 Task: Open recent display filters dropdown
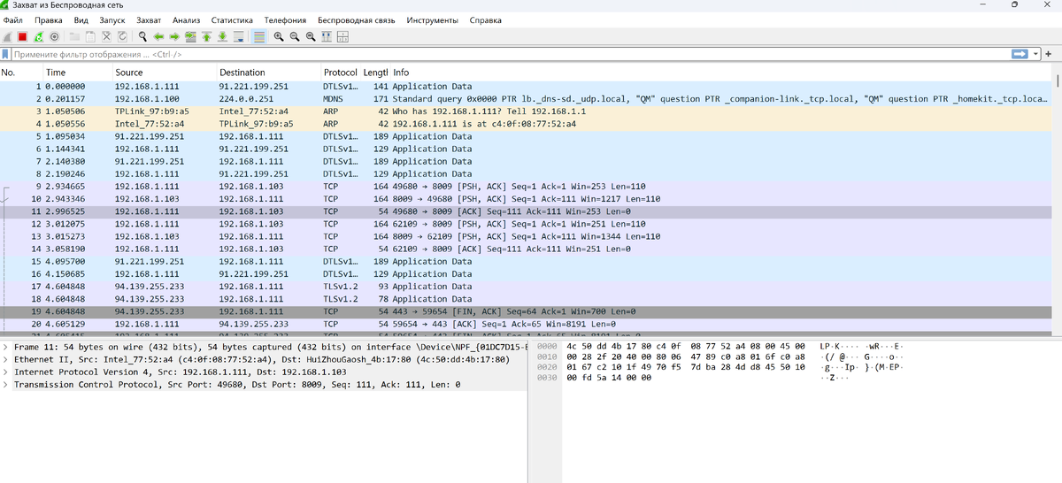(1036, 55)
